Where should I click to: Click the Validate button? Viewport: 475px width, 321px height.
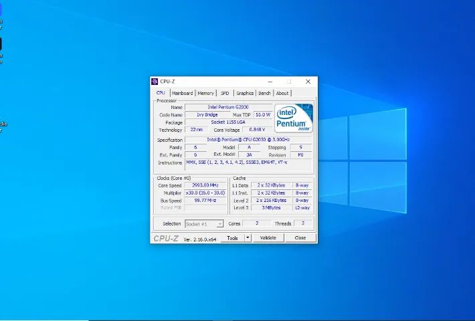point(268,238)
